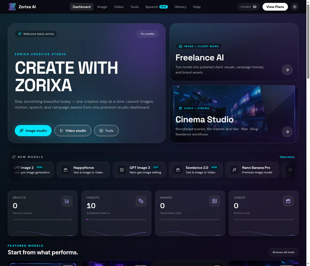This screenshot has height=266, width=310.
Task: Click the page vertical scrollbar
Action: (308, 42)
